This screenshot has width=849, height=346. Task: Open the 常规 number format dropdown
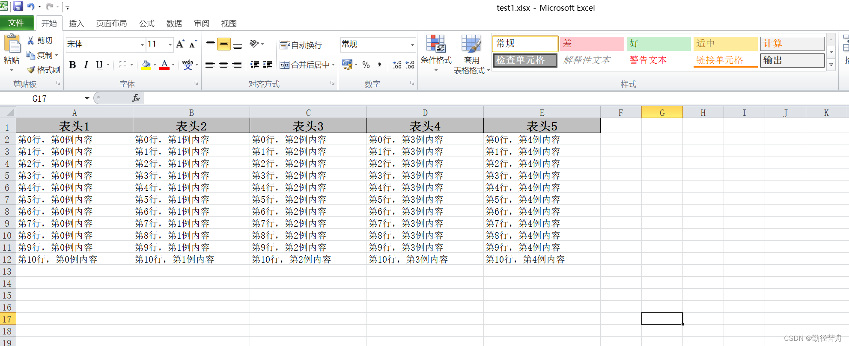pyautogui.click(x=412, y=44)
